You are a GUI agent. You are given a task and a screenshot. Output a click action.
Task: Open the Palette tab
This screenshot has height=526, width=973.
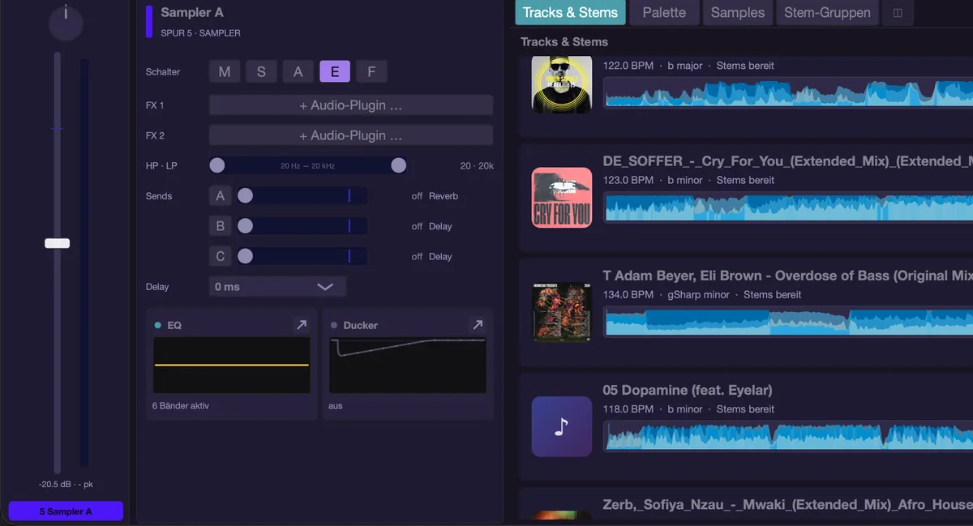(x=664, y=13)
